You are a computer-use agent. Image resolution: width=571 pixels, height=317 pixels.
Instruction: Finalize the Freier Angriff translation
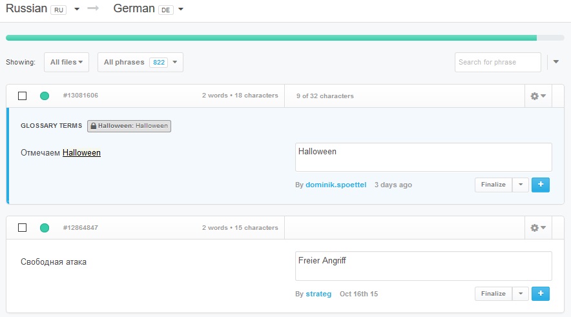(493, 294)
